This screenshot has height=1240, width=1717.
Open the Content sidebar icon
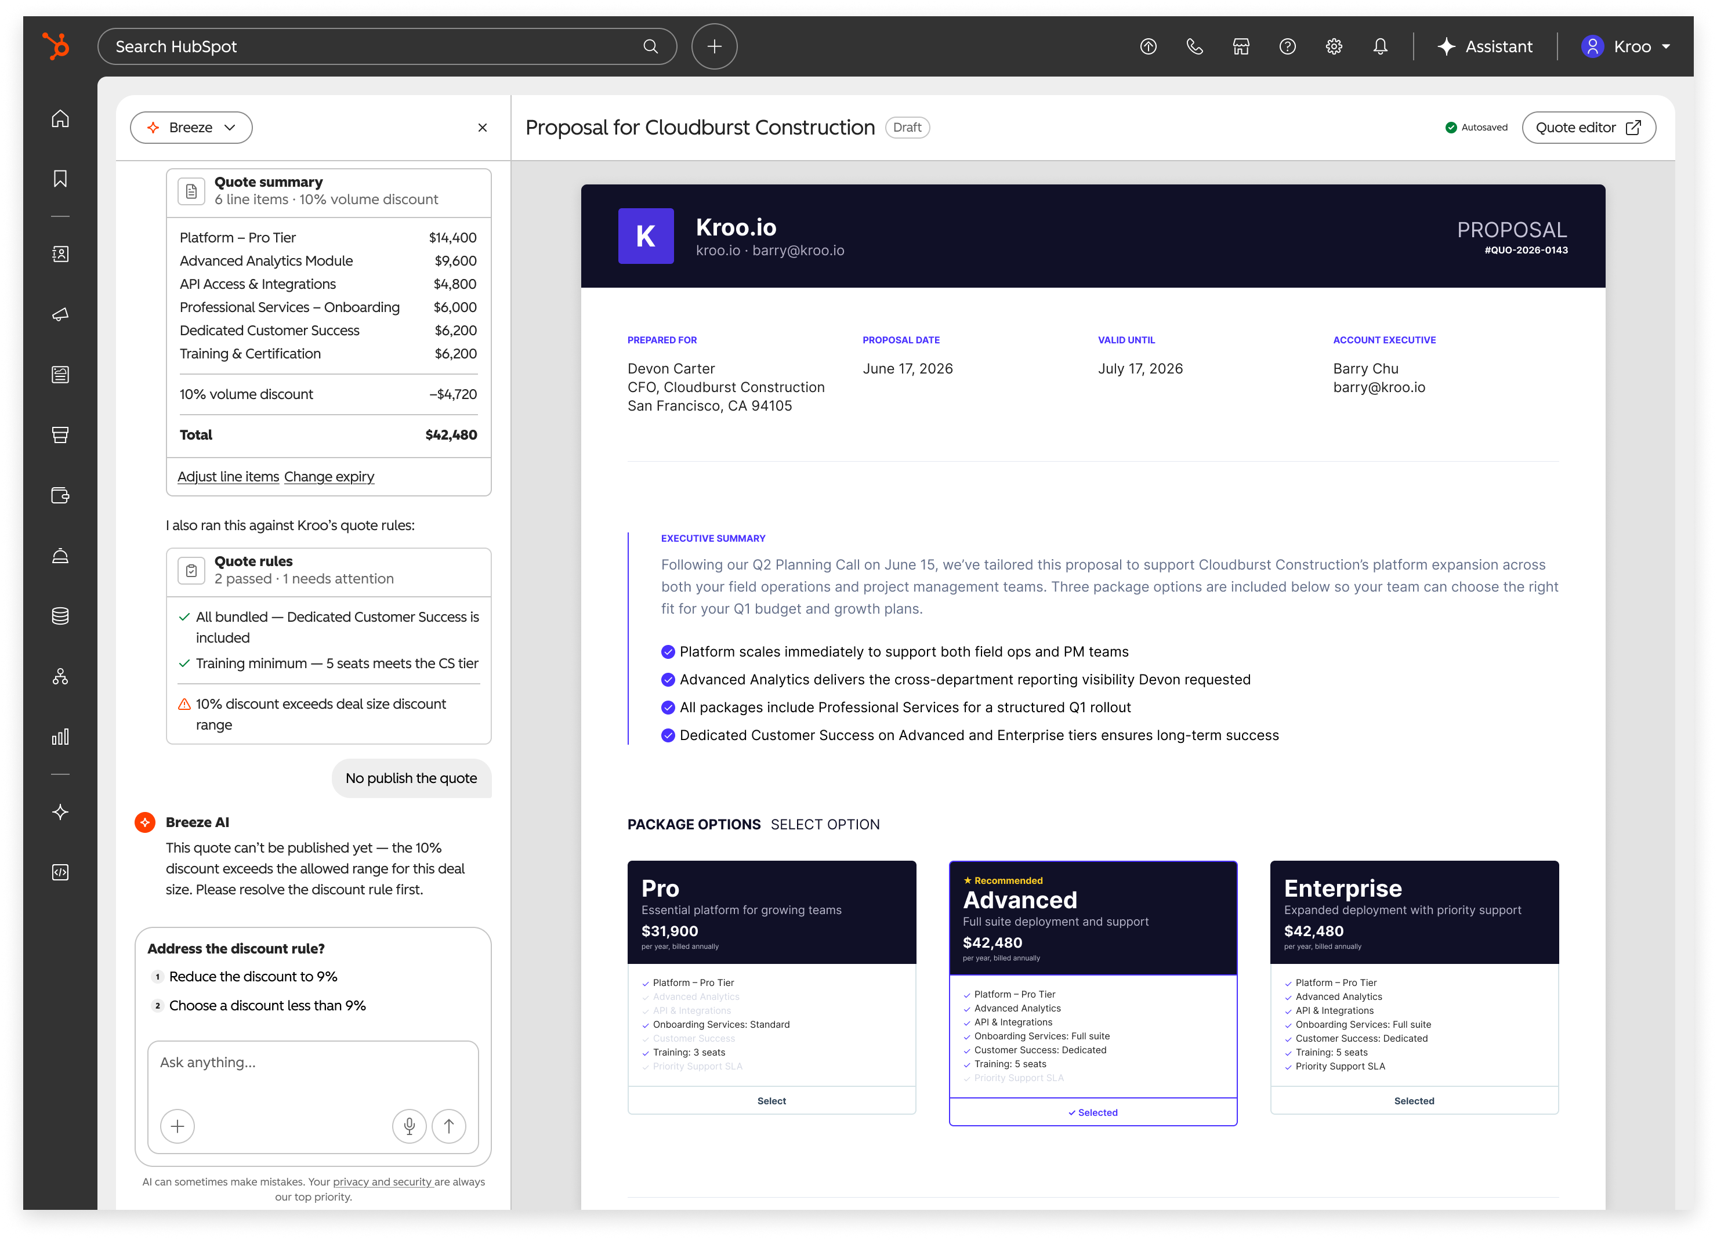pyautogui.click(x=60, y=375)
